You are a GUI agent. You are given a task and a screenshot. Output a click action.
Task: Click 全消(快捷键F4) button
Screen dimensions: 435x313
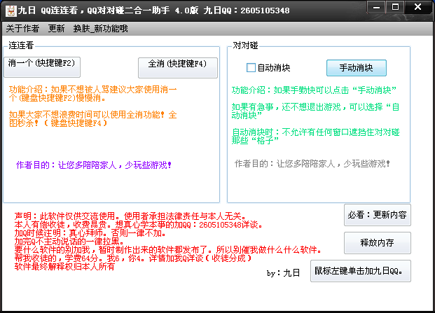click(x=178, y=68)
